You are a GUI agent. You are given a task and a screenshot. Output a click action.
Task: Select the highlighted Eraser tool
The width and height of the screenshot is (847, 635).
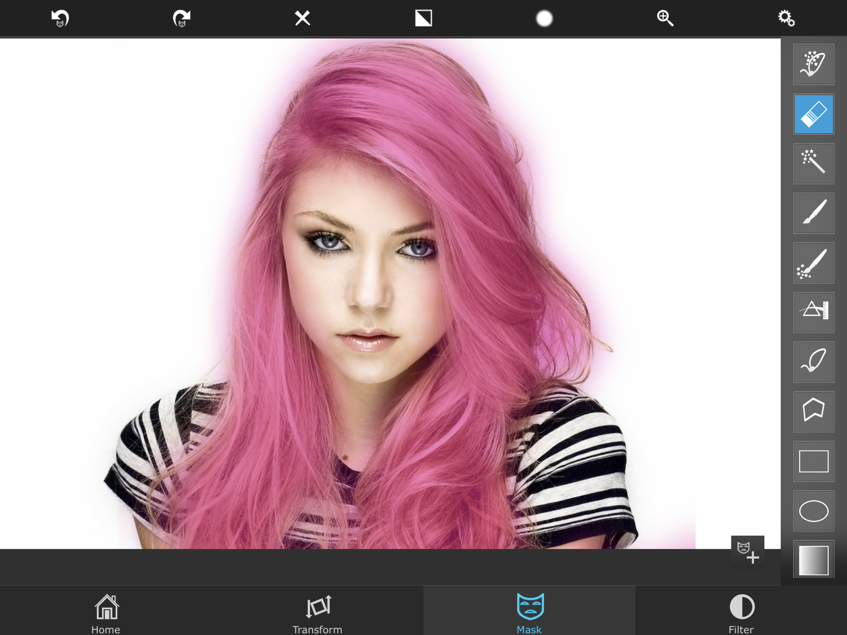click(813, 114)
